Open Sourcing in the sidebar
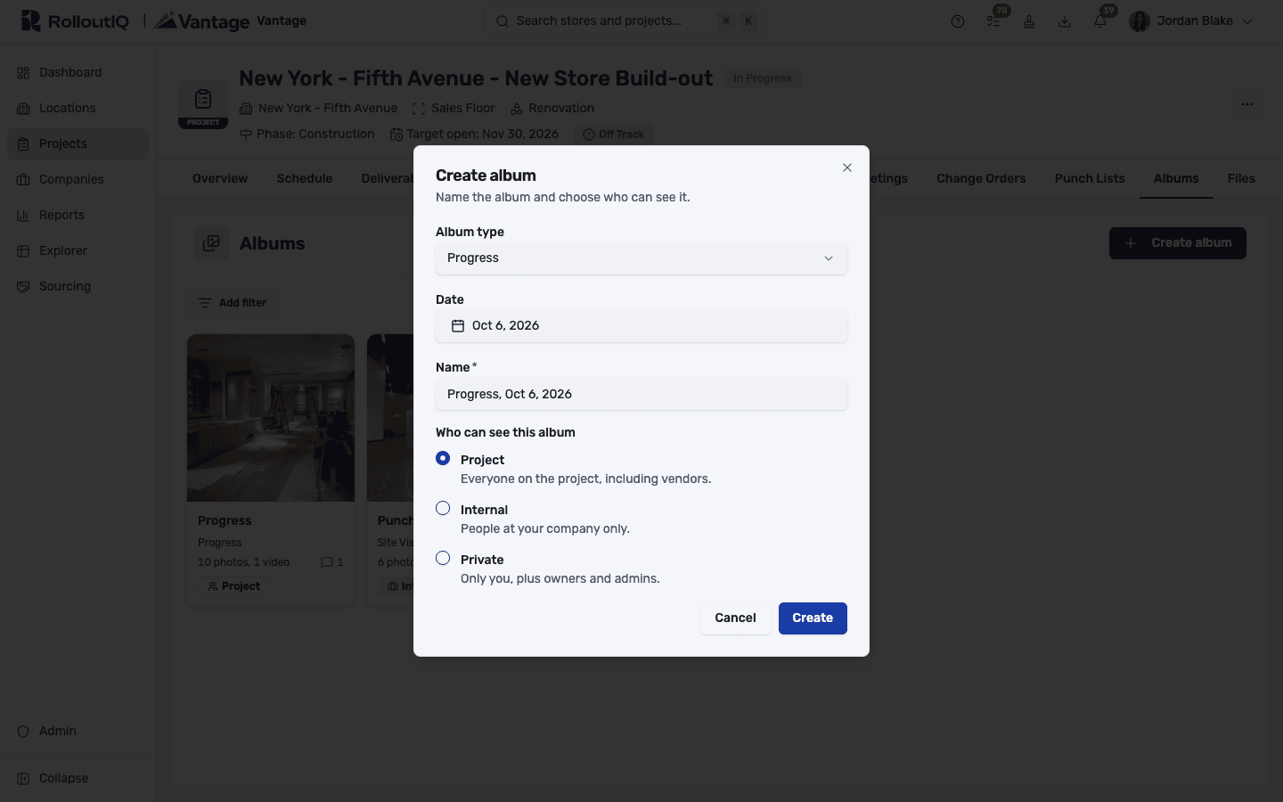The image size is (1283, 802). 78,287
